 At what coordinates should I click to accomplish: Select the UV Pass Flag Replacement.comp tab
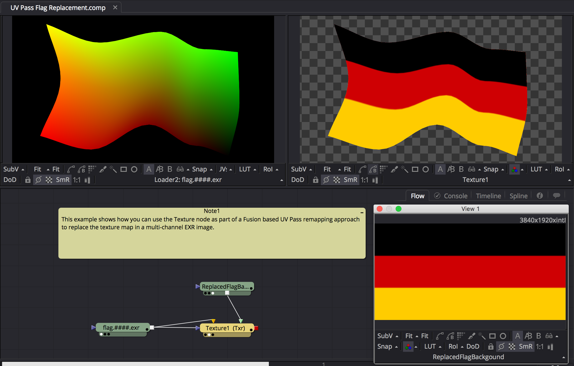[x=58, y=8]
